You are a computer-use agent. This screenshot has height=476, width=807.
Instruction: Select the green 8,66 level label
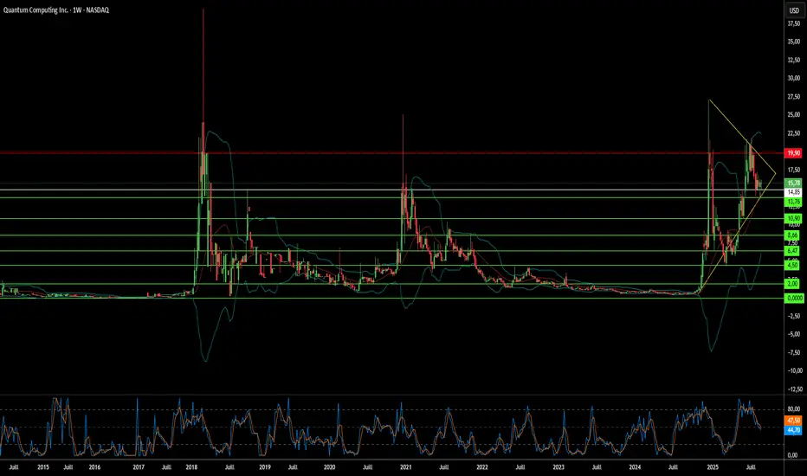792,235
